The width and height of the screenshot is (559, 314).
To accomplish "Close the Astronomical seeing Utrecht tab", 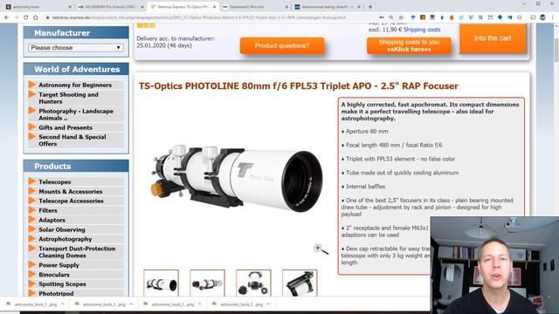I will click(359, 7).
